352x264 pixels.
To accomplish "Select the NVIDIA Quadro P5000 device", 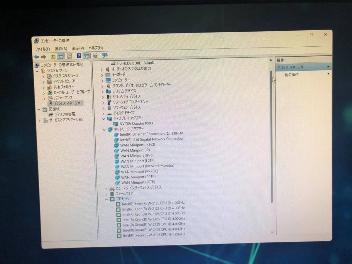I will [137, 123].
